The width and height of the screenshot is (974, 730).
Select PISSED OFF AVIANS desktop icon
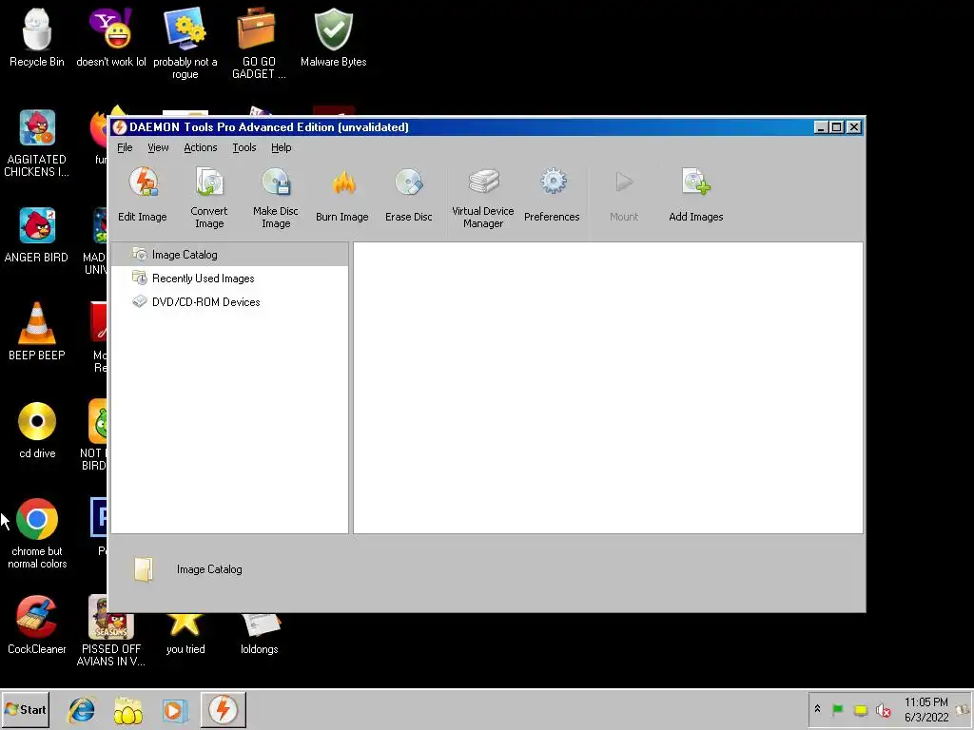pyautogui.click(x=111, y=631)
